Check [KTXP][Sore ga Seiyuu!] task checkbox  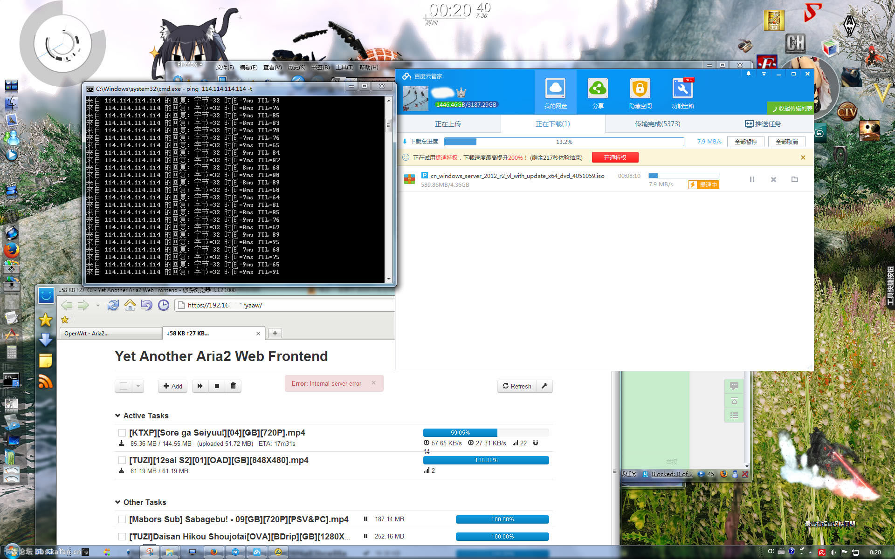coord(122,433)
